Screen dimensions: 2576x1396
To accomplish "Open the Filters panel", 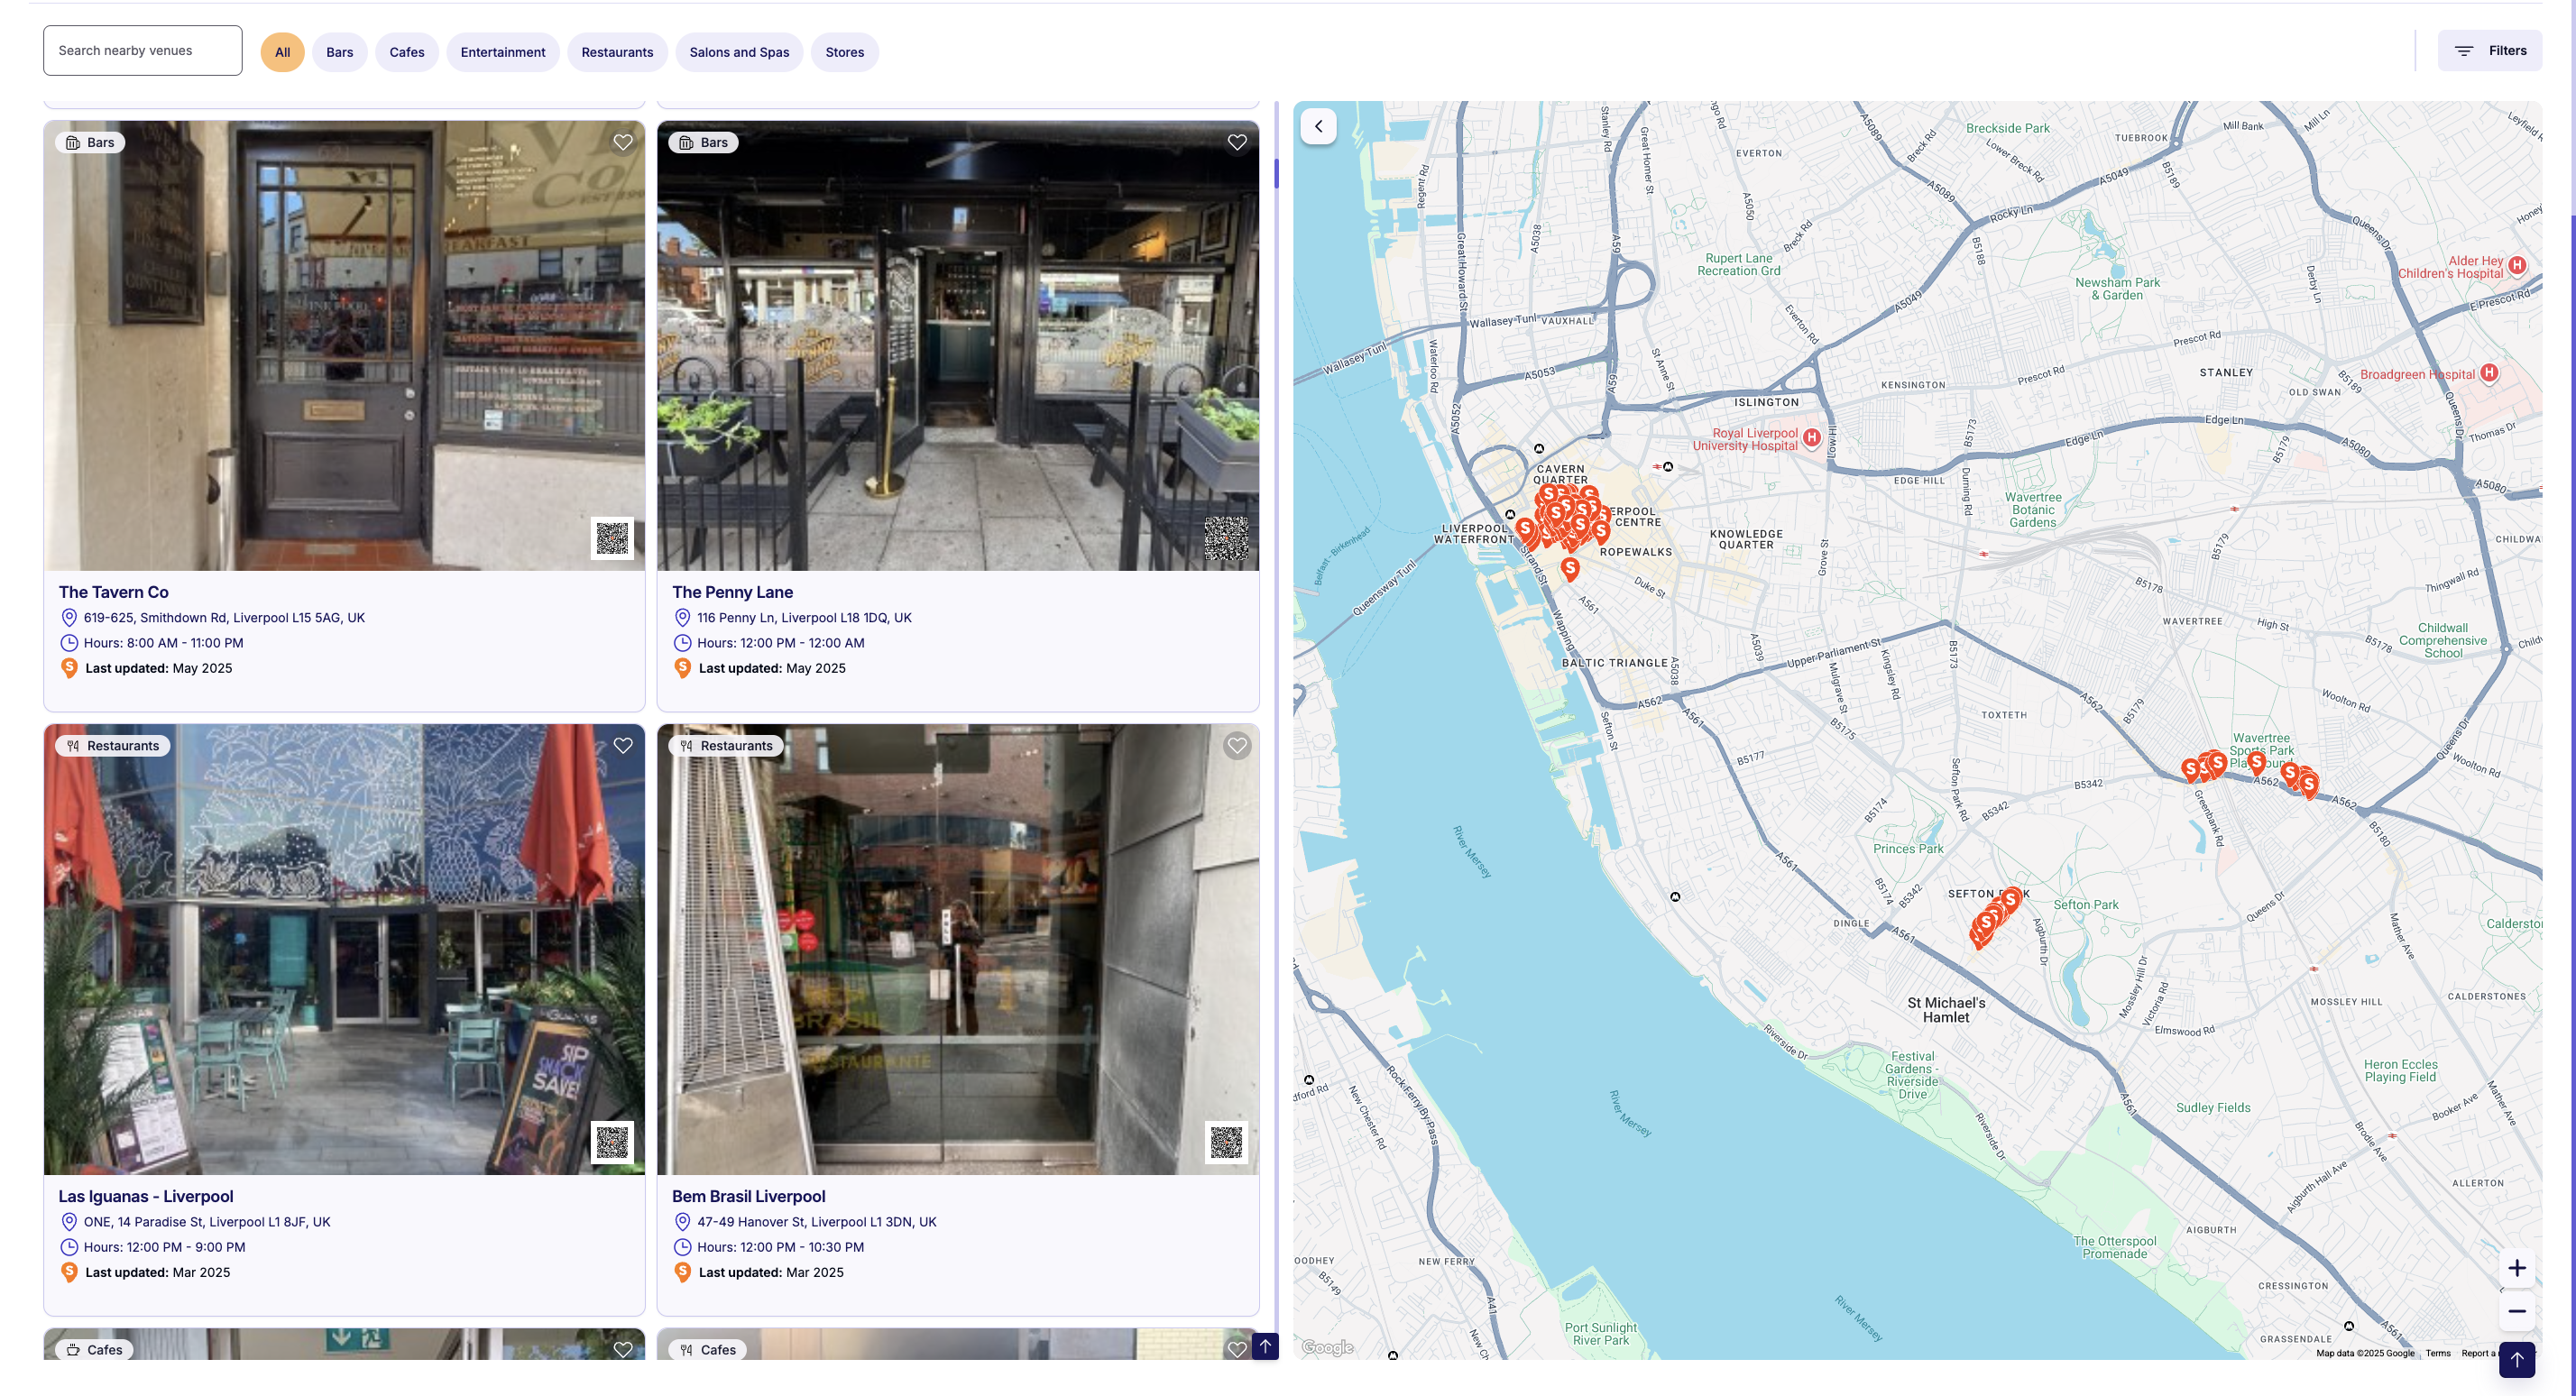I will (2489, 51).
